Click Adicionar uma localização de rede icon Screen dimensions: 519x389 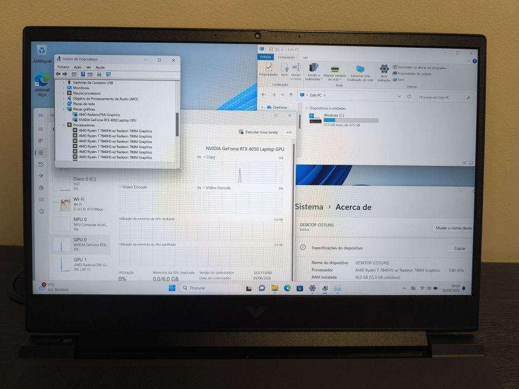[360, 73]
